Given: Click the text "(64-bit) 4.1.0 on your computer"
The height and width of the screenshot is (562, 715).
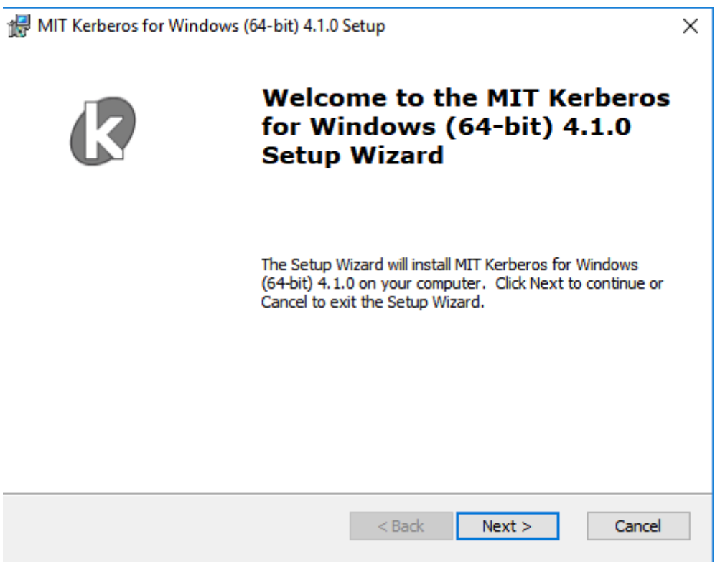Looking at the screenshot, I should click(371, 283).
